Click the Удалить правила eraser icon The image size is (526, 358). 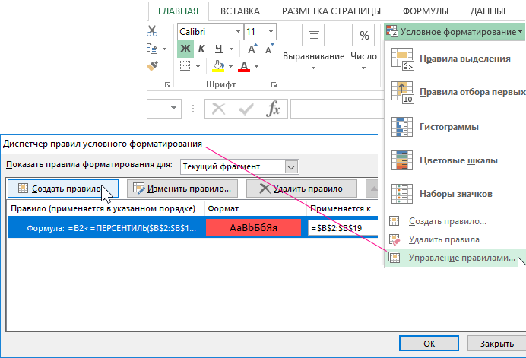[x=394, y=239]
